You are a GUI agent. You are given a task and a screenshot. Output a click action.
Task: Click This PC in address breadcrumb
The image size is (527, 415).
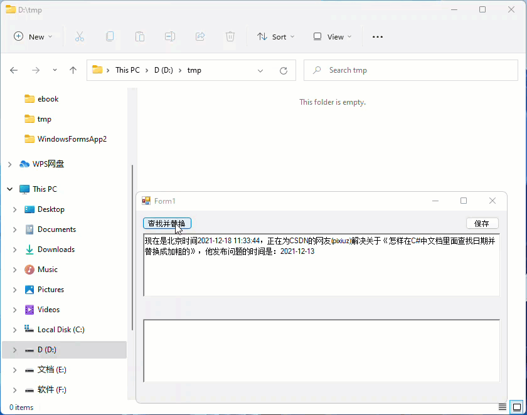pyautogui.click(x=127, y=70)
